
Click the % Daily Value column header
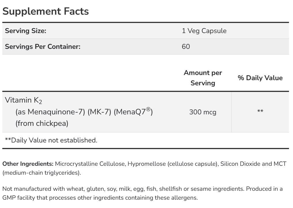point(260,78)
